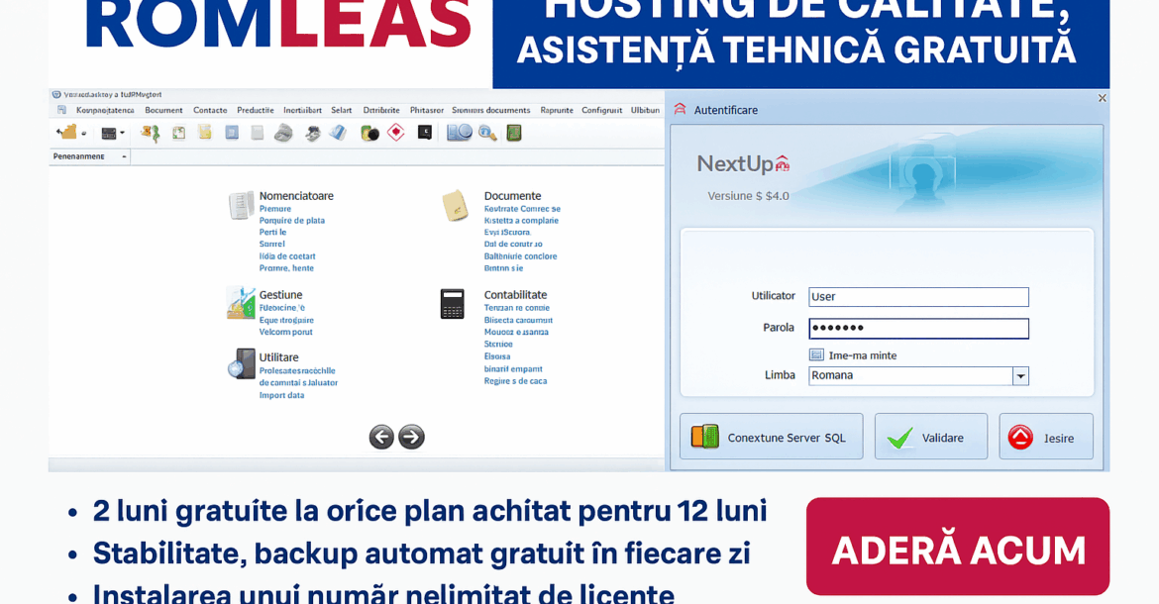Open the Contacte menu
The width and height of the screenshot is (1159, 604).
point(210,110)
